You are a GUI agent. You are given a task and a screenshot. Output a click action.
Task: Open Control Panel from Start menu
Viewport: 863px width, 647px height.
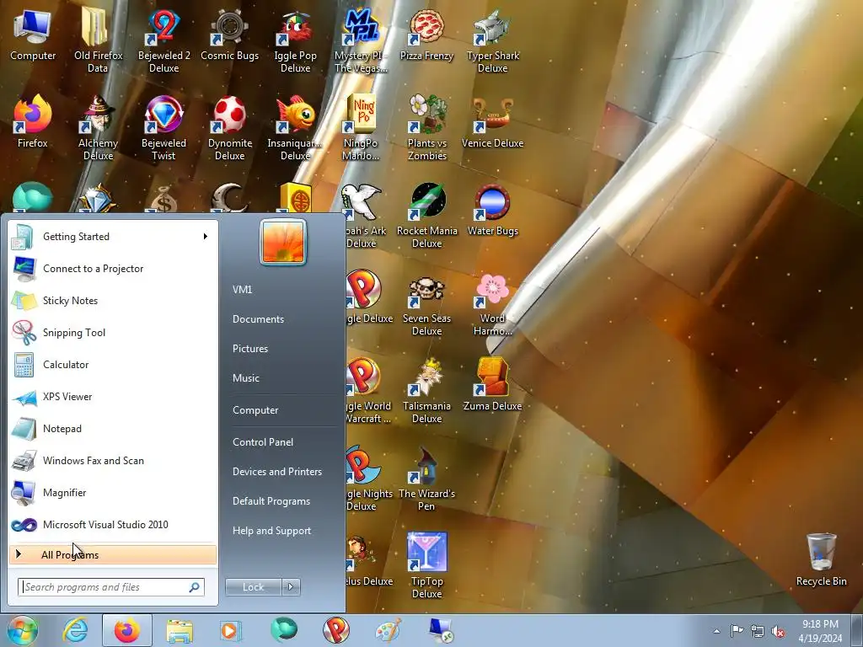pos(263,442)
